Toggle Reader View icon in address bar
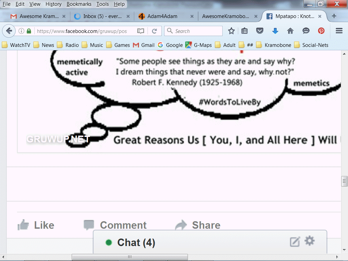This screenshot has width=348, height=261. tap(141, 31)
